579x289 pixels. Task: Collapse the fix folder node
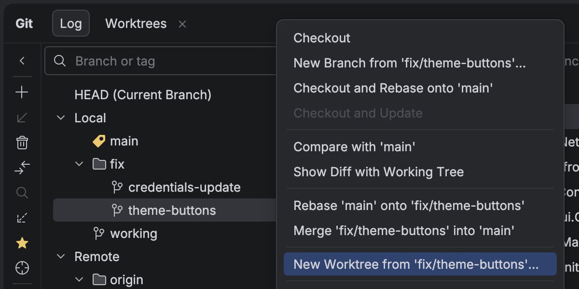[79, 164]
